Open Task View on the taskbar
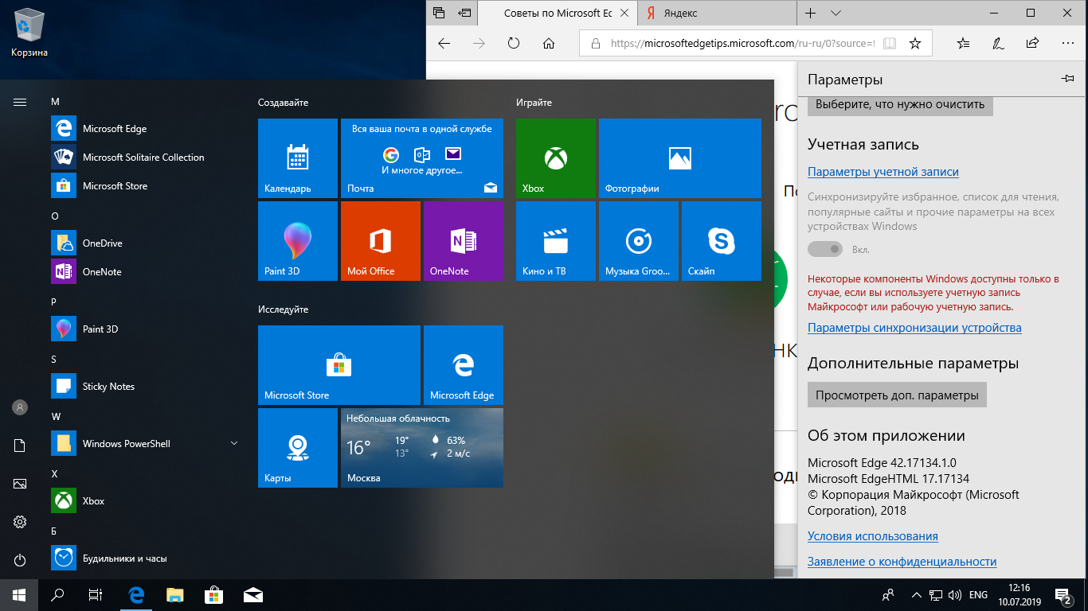 pyautogui.click(x=96, y=594)
